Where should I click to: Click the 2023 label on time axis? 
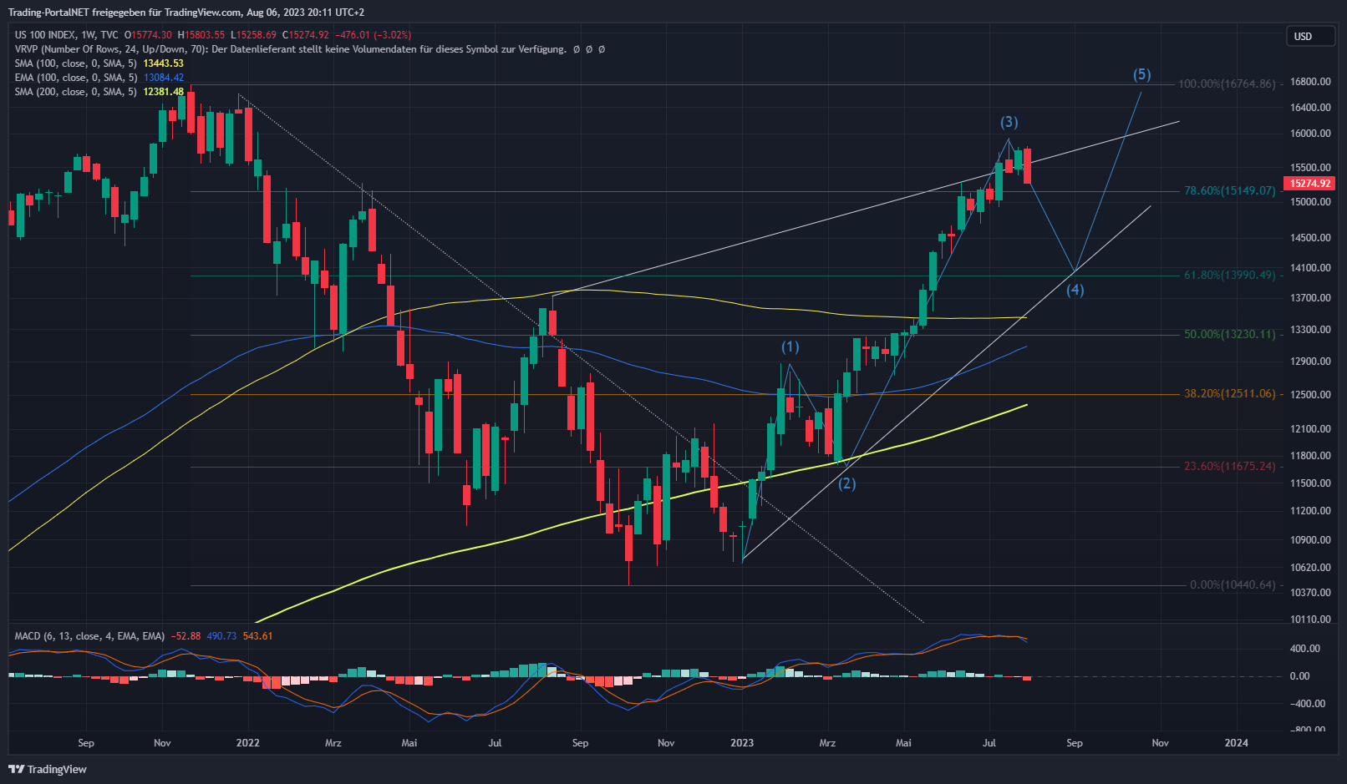pyautogui.click(x=741, y=743)
